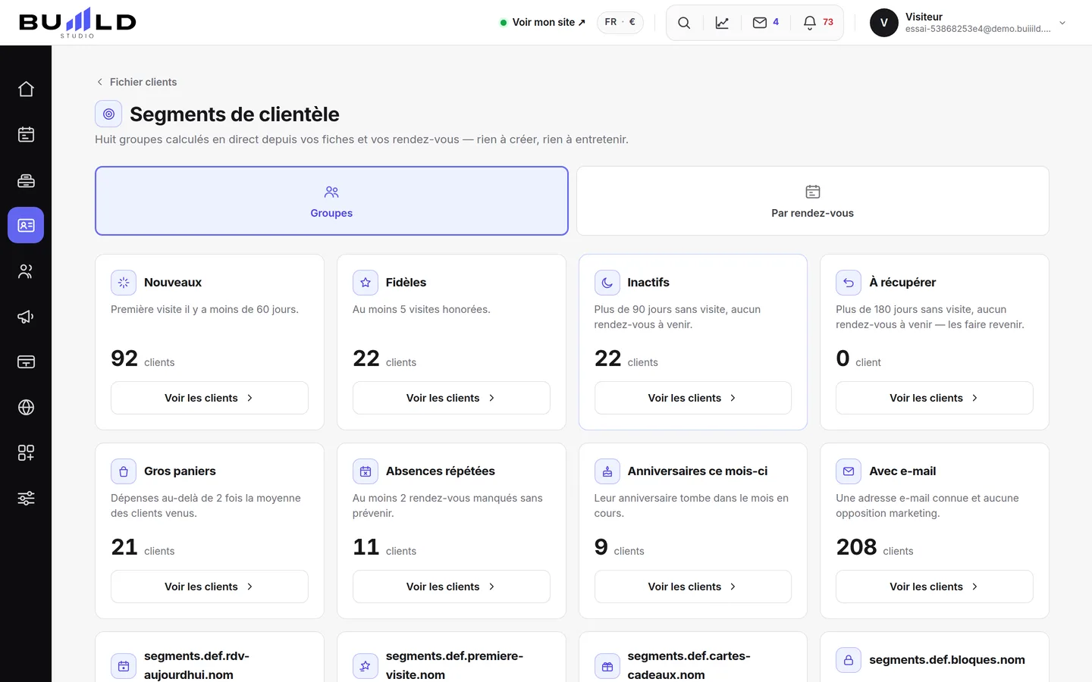Screen dimensions: 1092x682
Task: Open the globe website icon in sidebar
Action: [26, 408]
